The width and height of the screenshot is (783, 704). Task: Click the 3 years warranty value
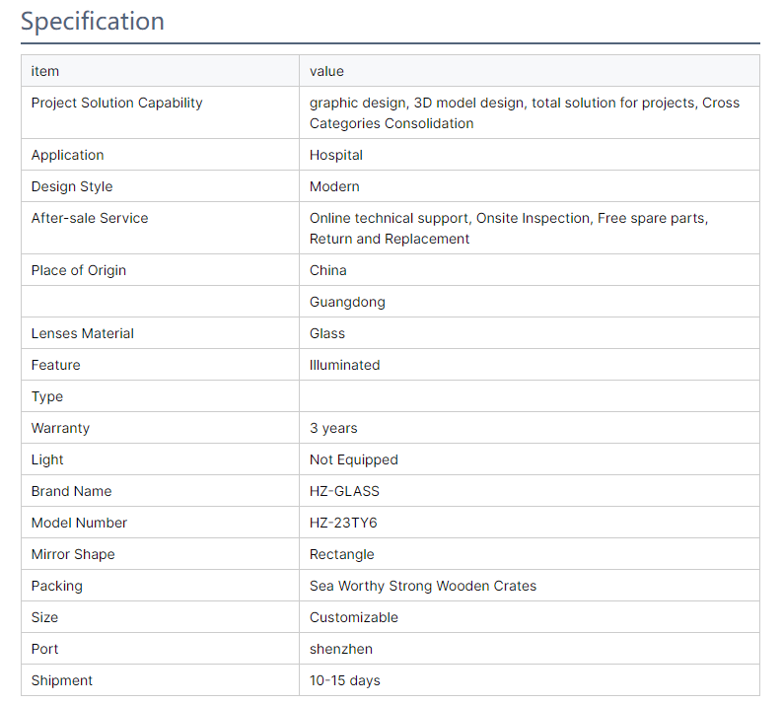click(333, 428)
